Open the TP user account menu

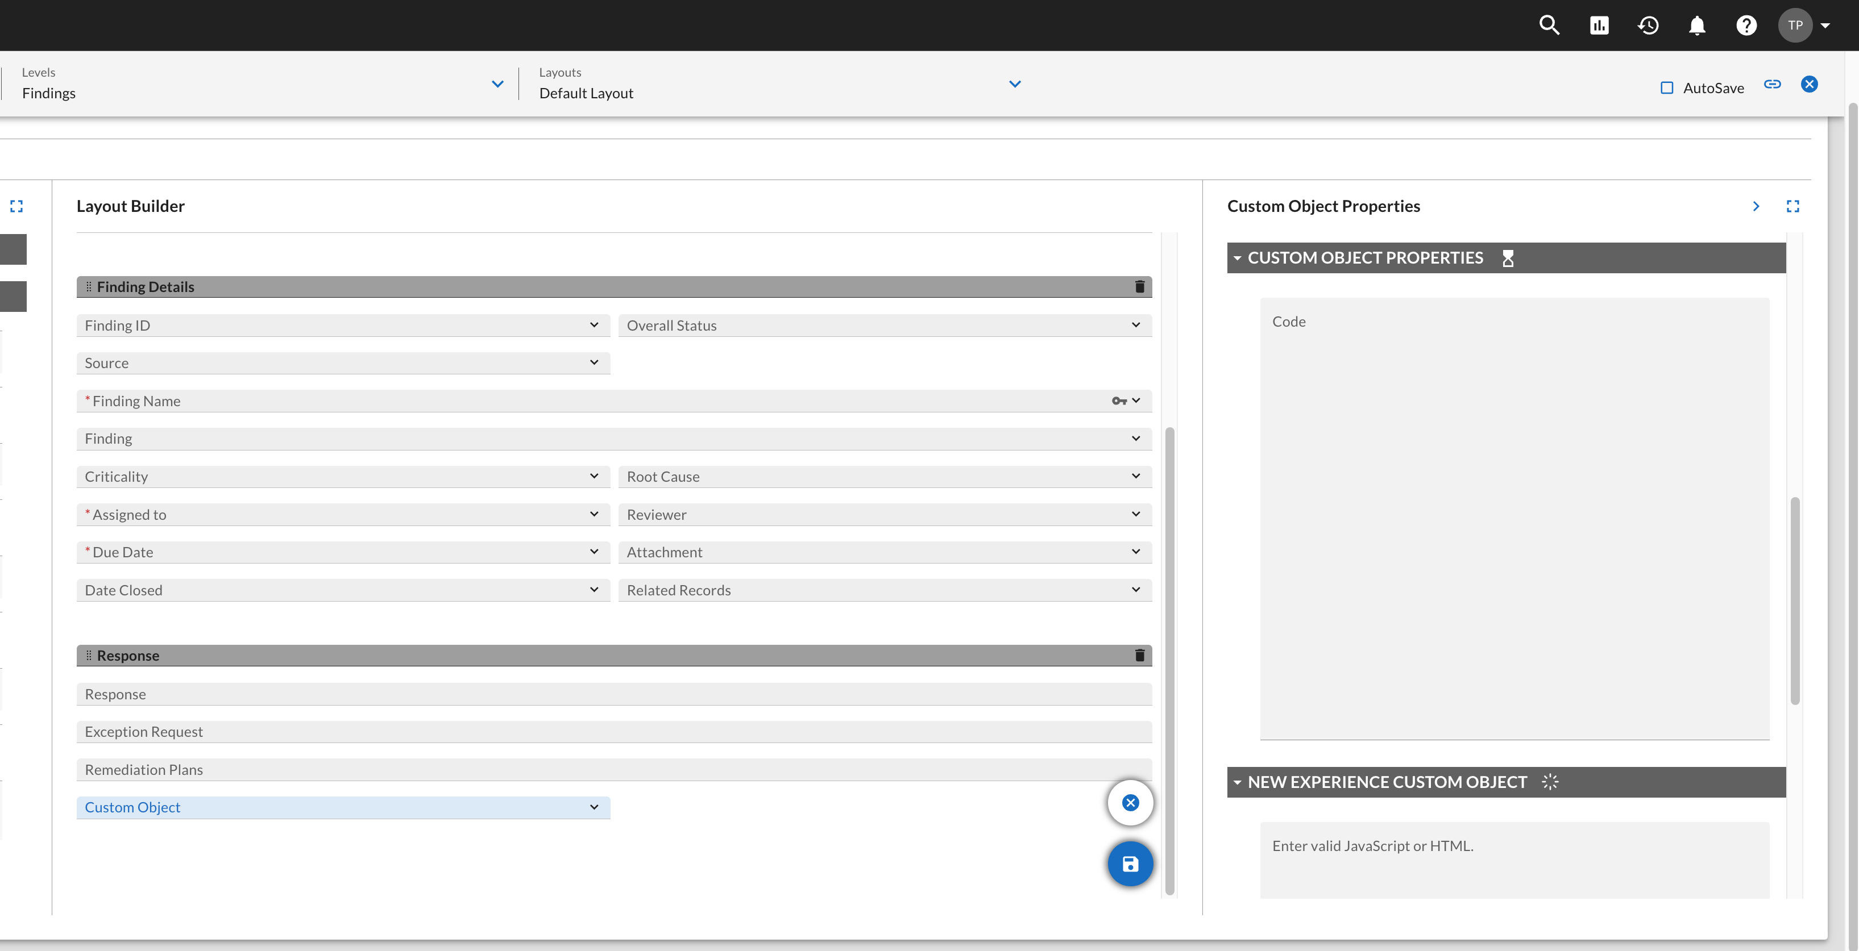click(x=1806, y=25)
